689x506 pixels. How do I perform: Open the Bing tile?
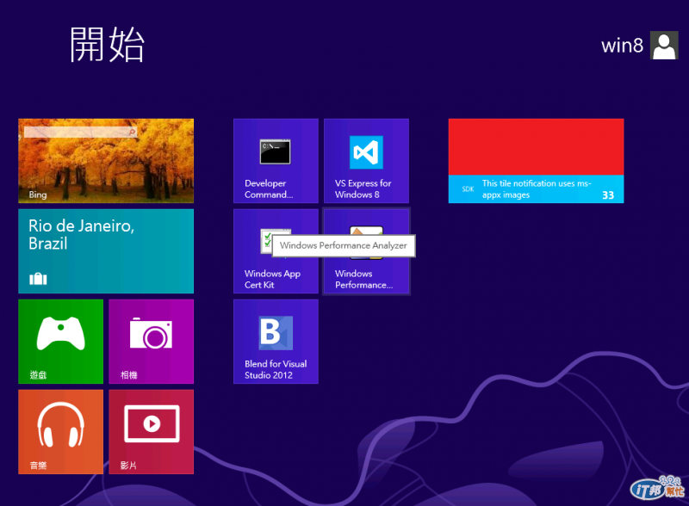coord(106,161)
